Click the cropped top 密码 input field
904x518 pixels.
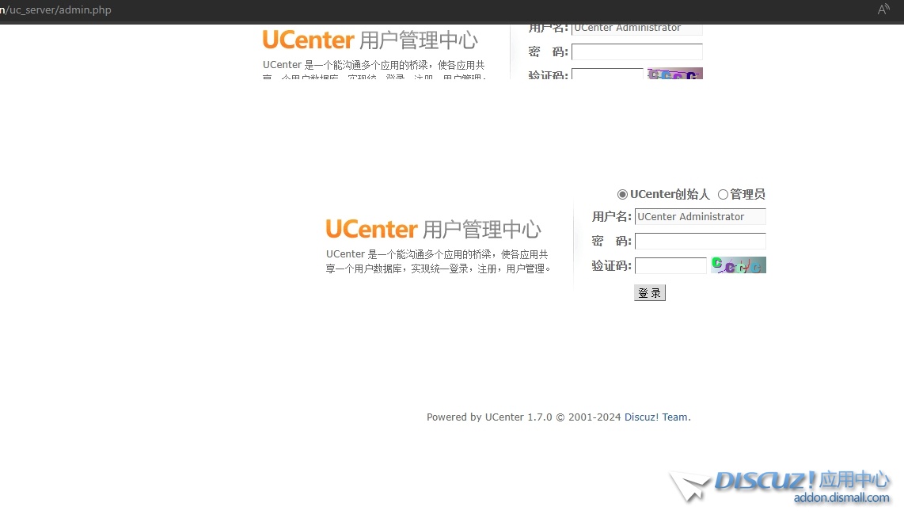[636, 52]
